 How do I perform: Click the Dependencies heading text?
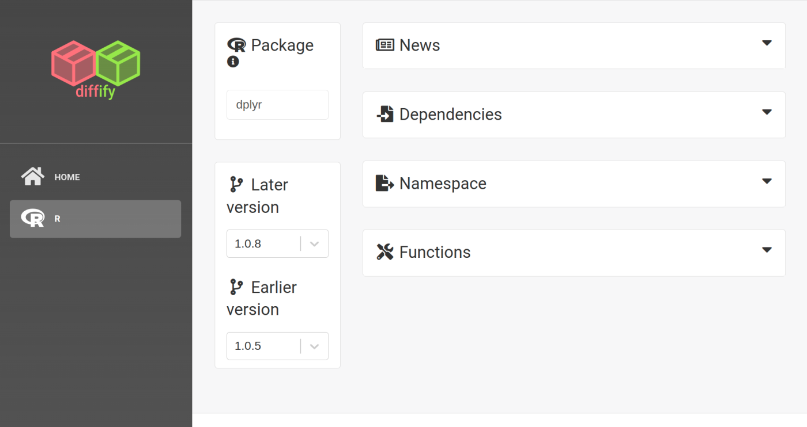pos(451,115)
